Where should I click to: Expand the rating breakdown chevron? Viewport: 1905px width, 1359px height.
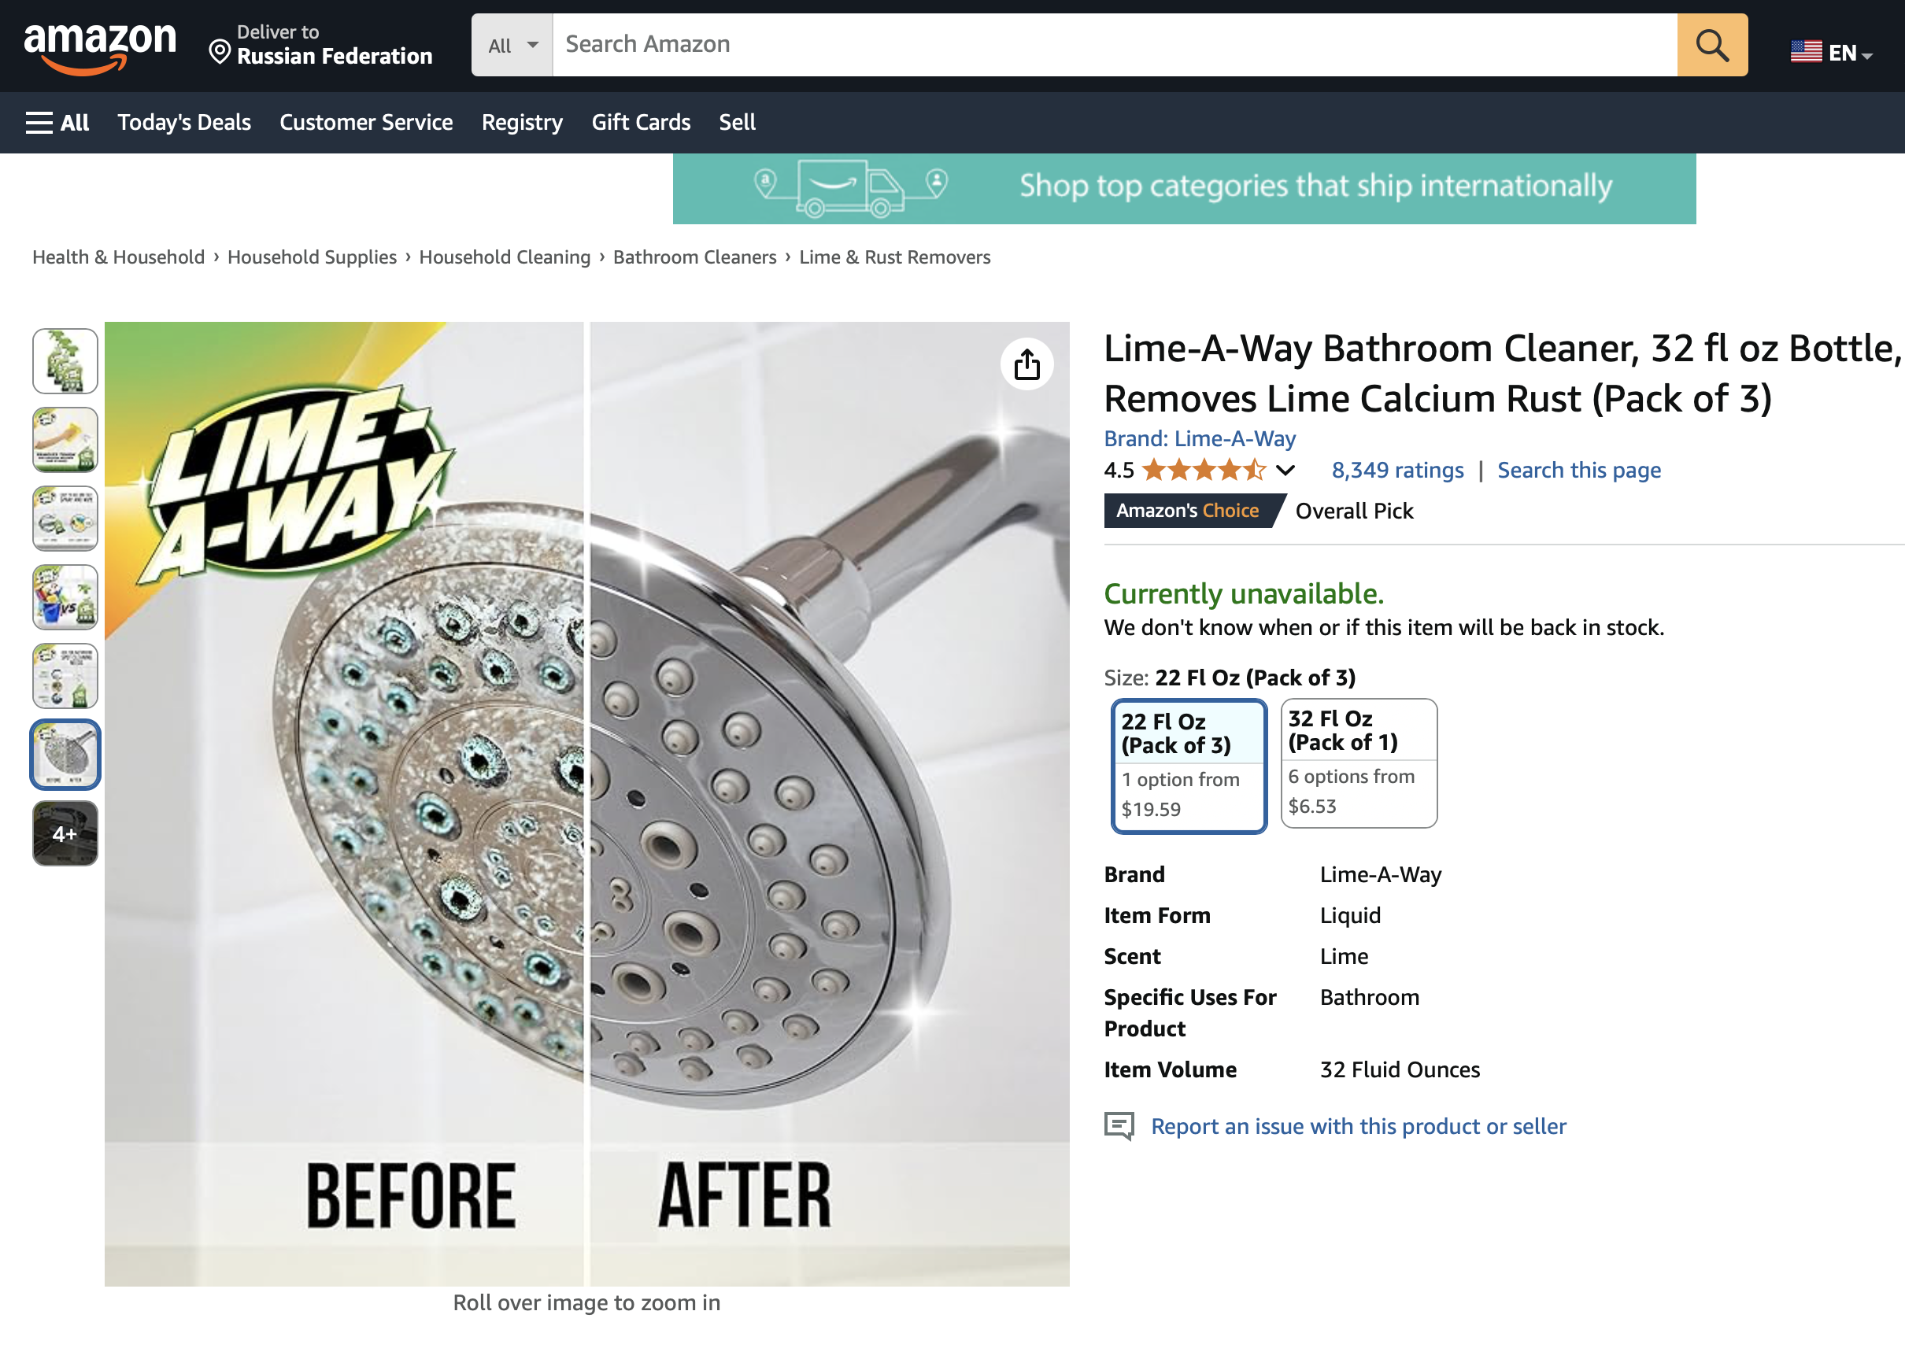tap(1285, 471)
